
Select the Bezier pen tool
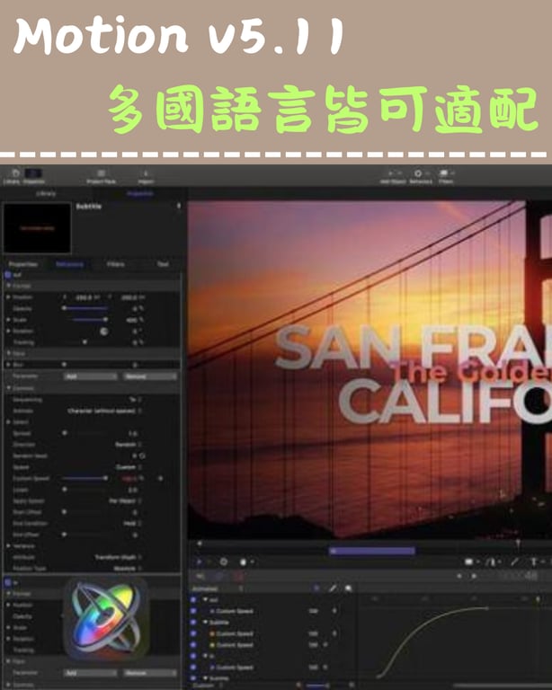491,562
